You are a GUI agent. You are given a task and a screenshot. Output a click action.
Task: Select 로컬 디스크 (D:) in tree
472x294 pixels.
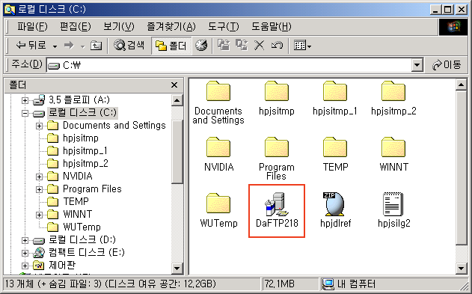point(82,240)
